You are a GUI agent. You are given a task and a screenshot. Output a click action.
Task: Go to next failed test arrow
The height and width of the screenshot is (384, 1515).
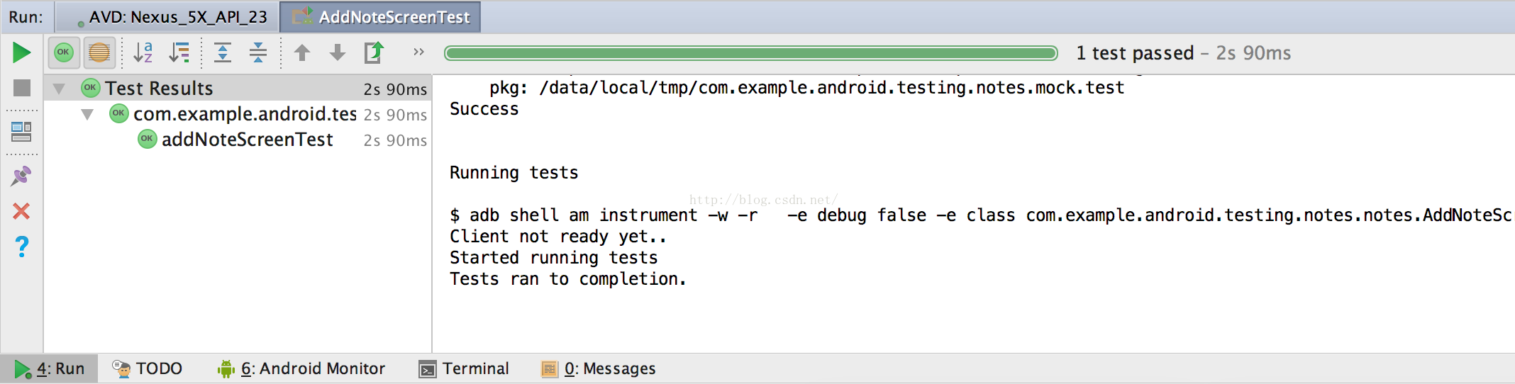coord(338,52)
